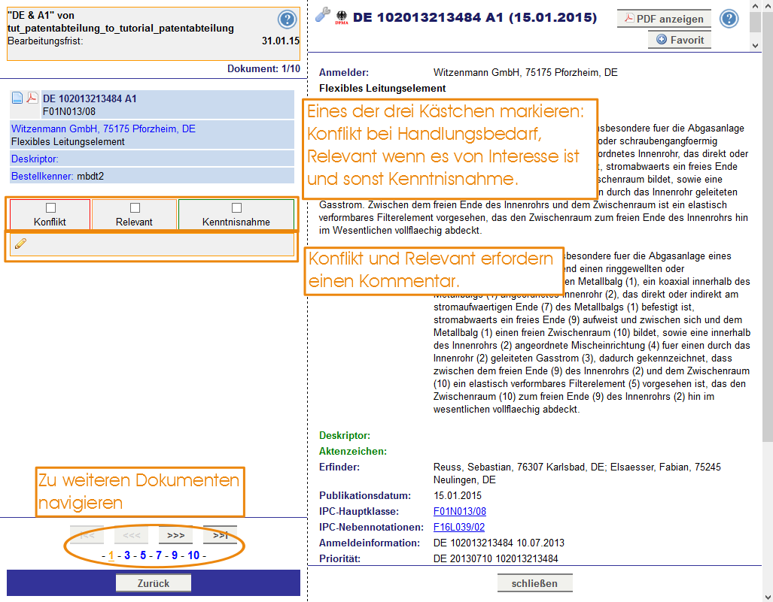Click the detail heading 'DE 102013213484 A1 (15.01.2015)'
The height and width of the screenshot is (602, 773).
475,18
